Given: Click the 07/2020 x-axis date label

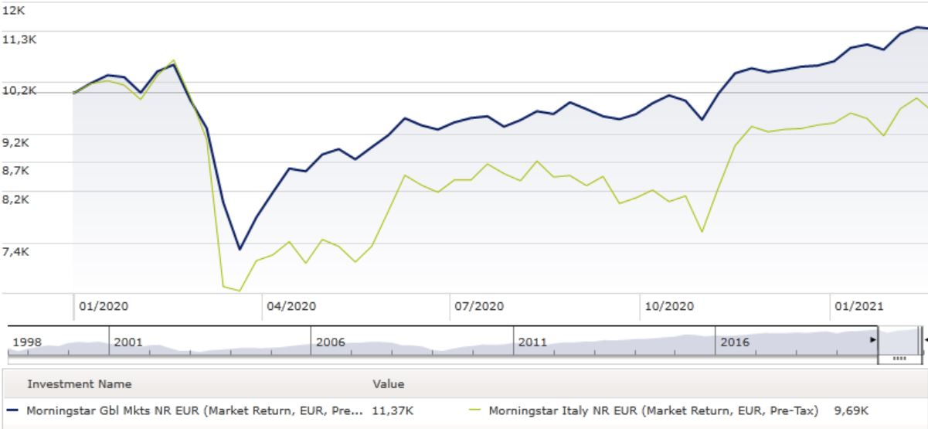Looking at the screenshot, I should [x=479, y=306].
